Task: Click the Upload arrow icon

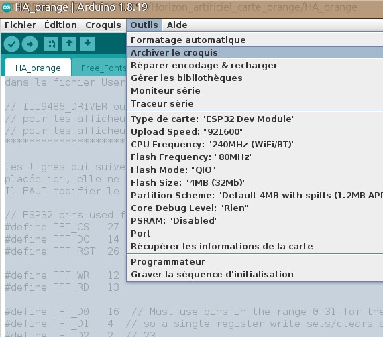Action: (x=30, y=44)
